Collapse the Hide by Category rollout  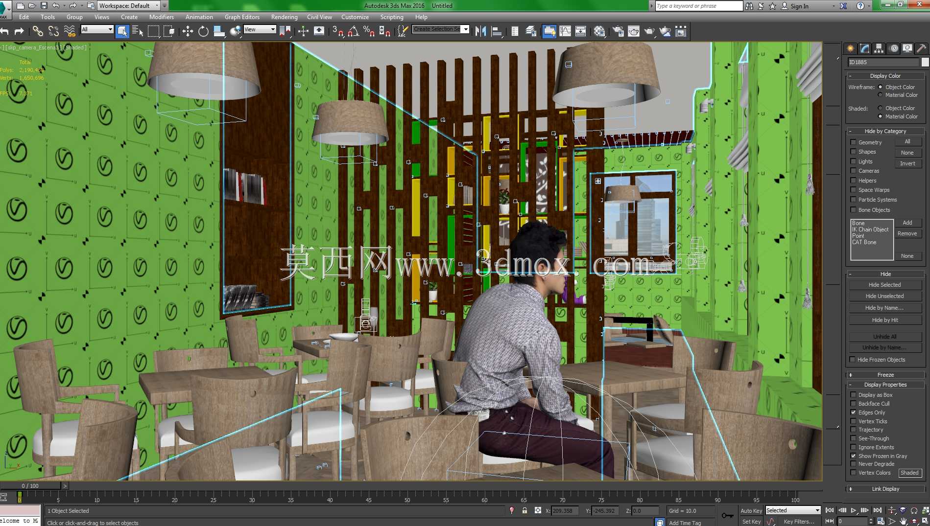[x=885, y=131]
